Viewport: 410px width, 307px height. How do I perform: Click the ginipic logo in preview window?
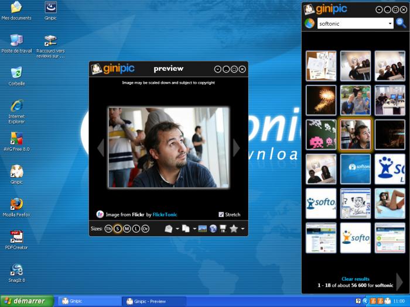112,68
